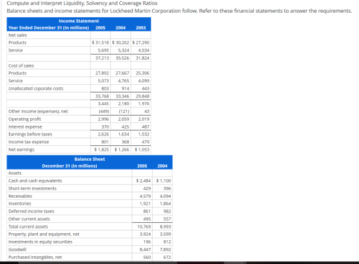Click the 'Balance Sheet' table header
359x264 pixels.
click(x=90, y=159)
